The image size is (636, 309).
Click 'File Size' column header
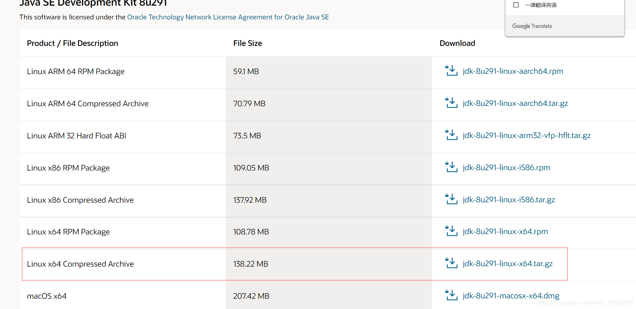tap(248, 43)
